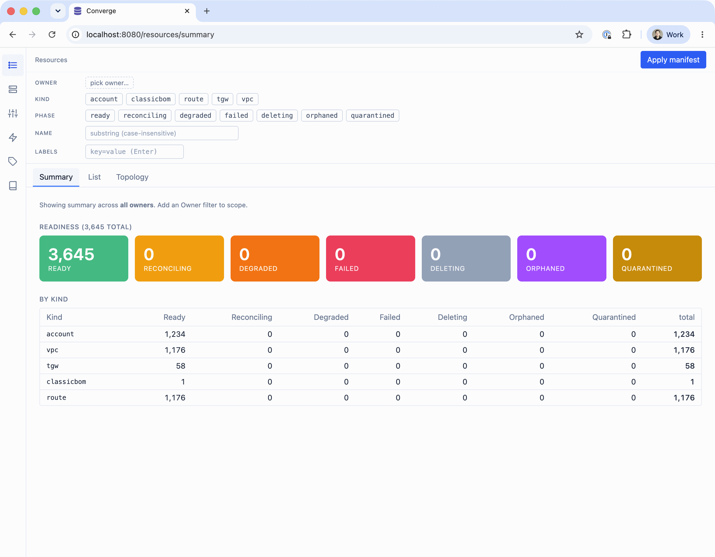Toggle the ready phase filter
This screenshot has height=557, width=715.
pos(100,115)
